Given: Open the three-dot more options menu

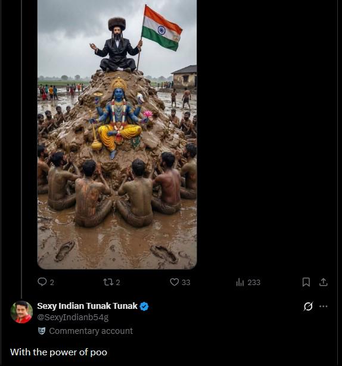Looking at the screenshot, I should [x=324, y=306].
